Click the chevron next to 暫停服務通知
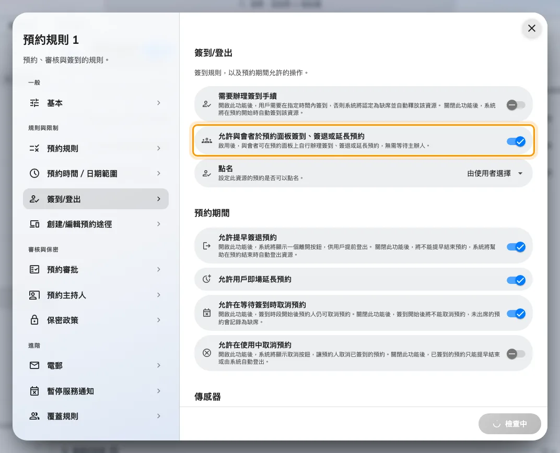This screenshot has width=560, height=453. pyautogui.click(x=159, y=390)
